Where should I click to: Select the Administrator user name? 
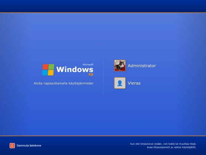click(x=142, y=66)
